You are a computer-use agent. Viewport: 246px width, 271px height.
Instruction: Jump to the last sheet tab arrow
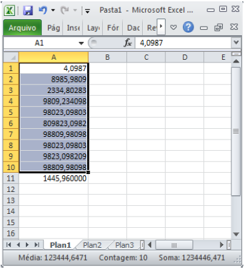tap(37, 245)
